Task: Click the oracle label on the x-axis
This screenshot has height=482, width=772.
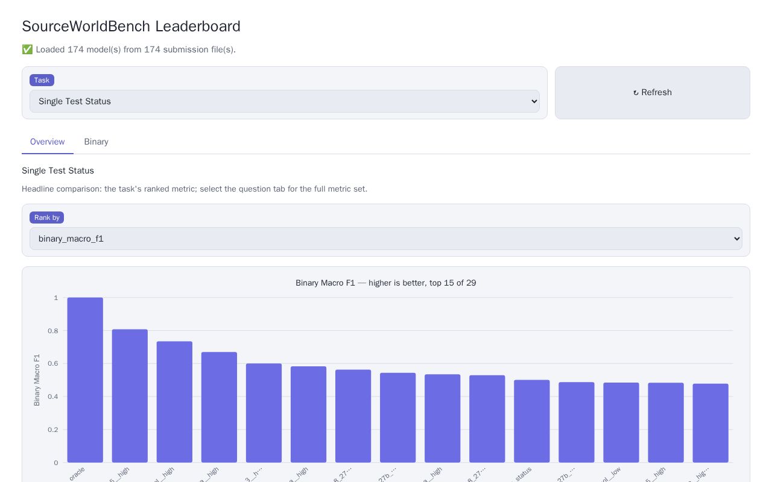Action: coord(77,474)
